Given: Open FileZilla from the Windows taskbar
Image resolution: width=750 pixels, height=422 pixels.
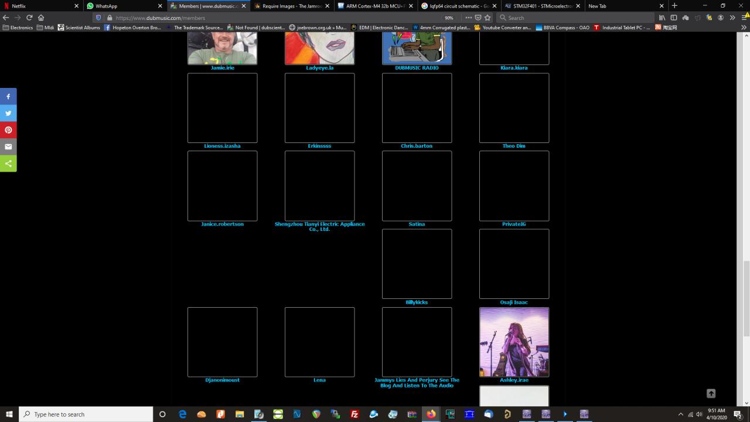Looking at the screenshot, I should tap(354, 414).
